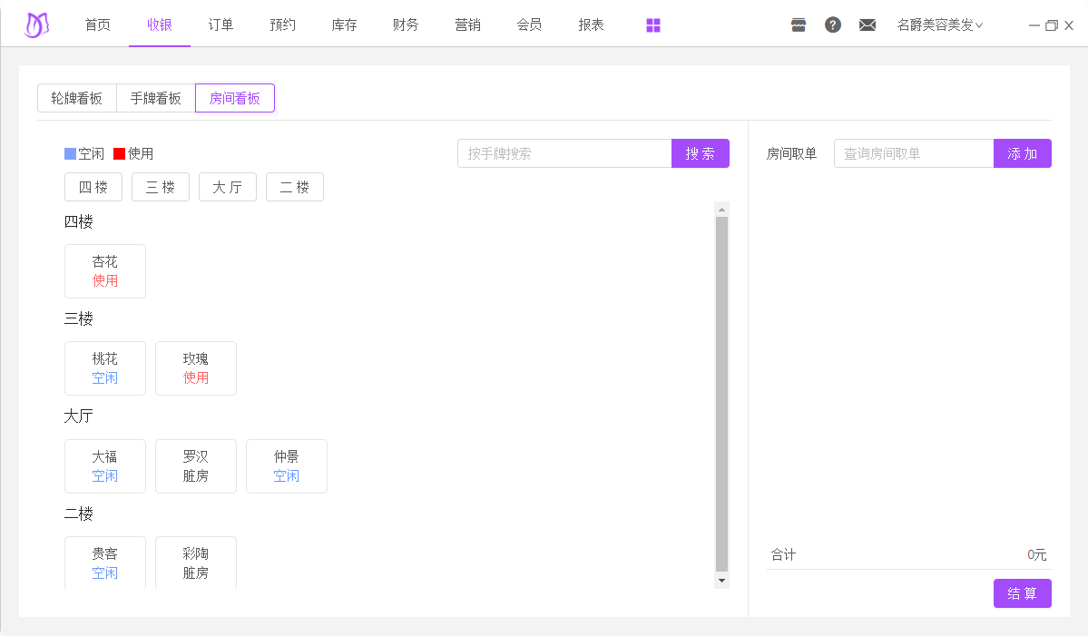Open help question mark icon

click(833, 25)
